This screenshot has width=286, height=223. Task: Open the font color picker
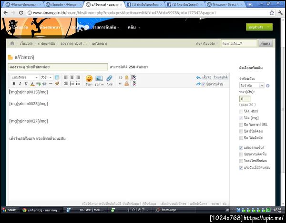pyautogui.click(x=32, y=84)
